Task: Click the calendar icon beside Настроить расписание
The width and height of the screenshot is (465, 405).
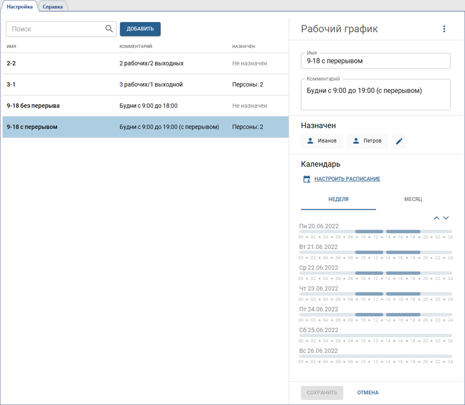Action: click(307, 179)
